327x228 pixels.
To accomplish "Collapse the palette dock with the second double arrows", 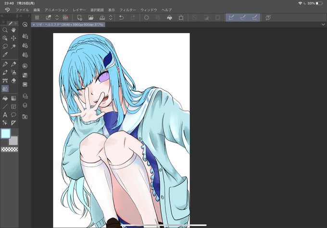I will point(21,16).
